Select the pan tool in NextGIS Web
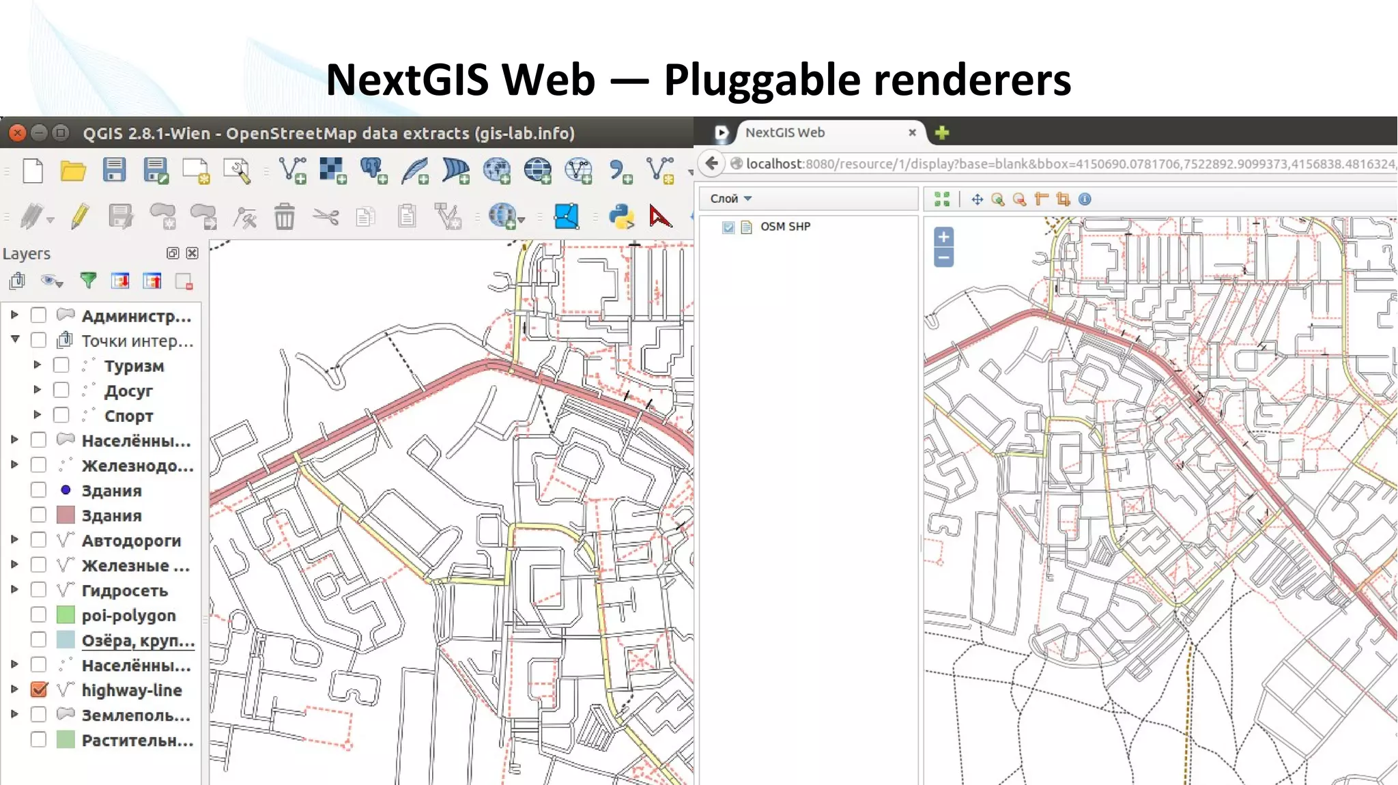Screen dimensions: 1398x785 [977, 199]
